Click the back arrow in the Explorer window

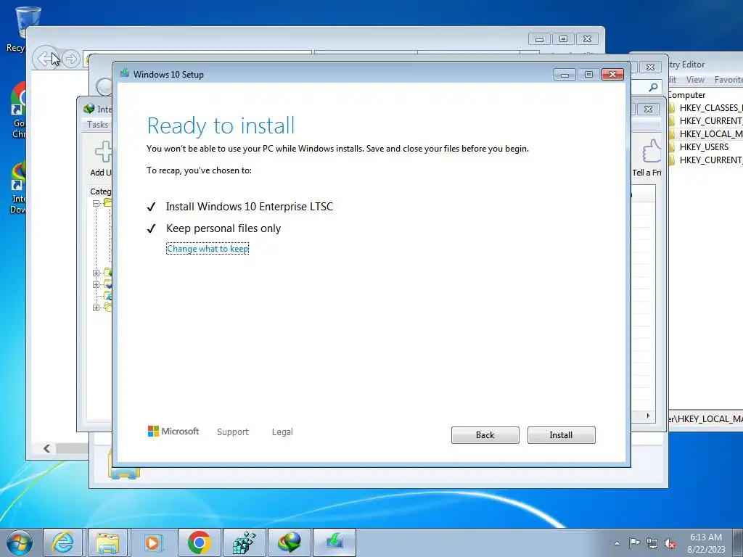click(x=45, y=59)
